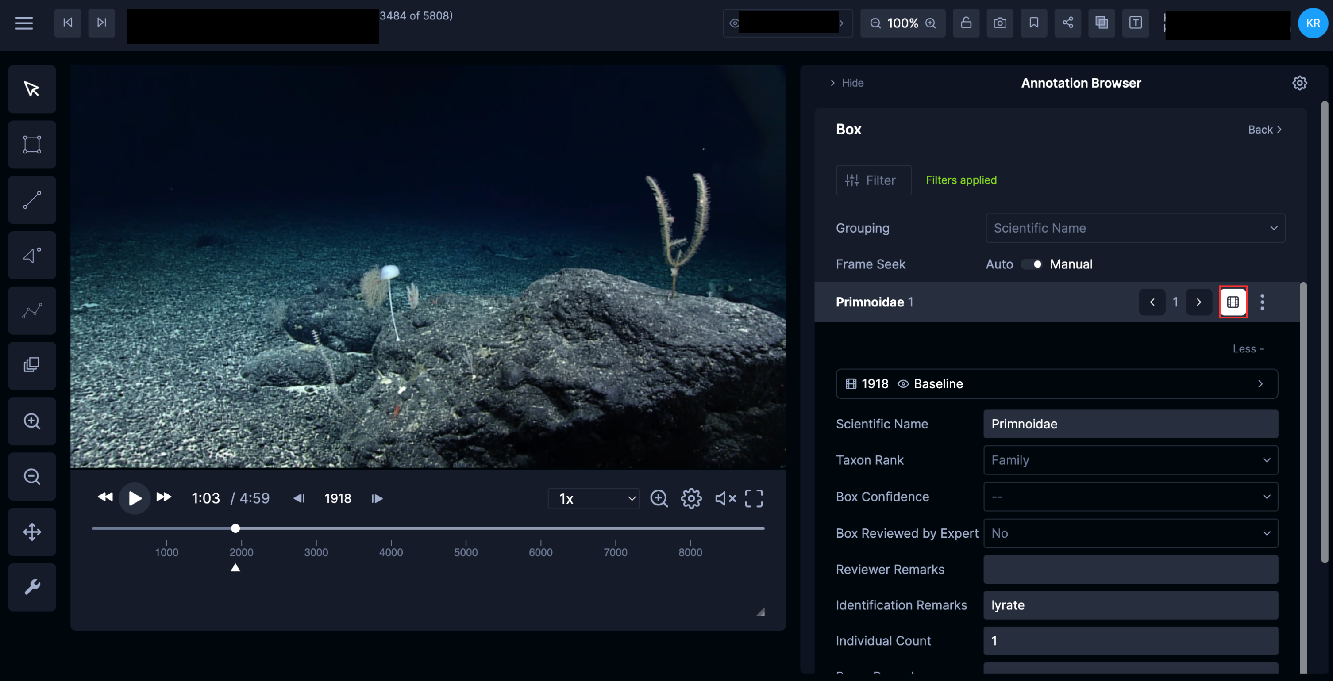The width and height of the screenshot is (1333, 681).
Task: Click the Back link in Box panel
Action: 1264,129
